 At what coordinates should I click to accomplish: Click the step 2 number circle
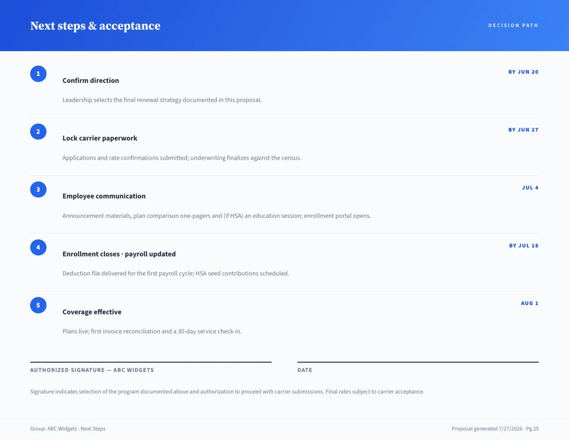coord(38,131)
